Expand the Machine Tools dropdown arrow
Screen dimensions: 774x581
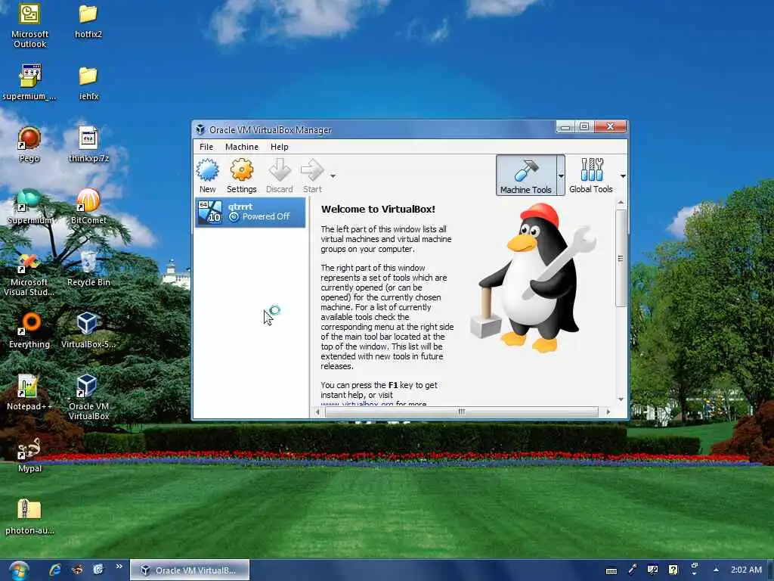[x=561, y=176]
